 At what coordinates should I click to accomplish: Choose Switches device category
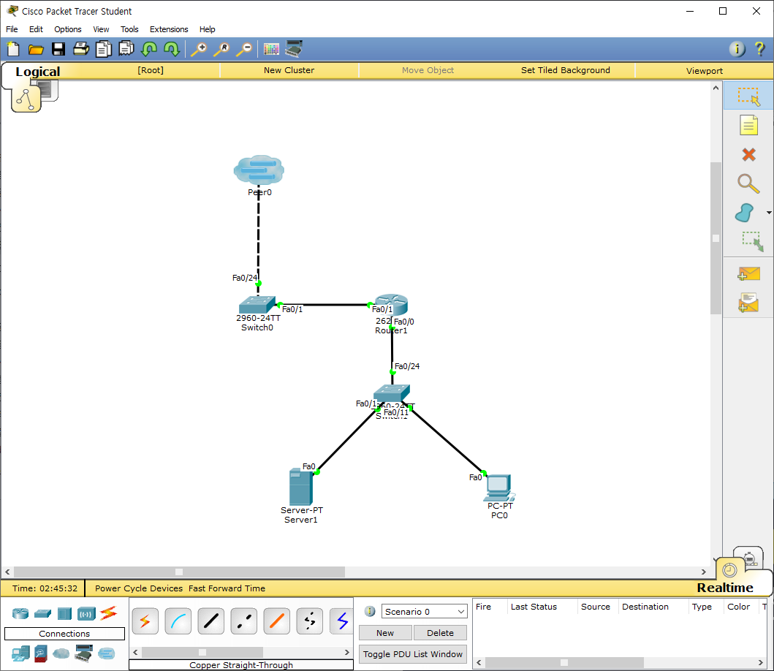coord(42,613)
